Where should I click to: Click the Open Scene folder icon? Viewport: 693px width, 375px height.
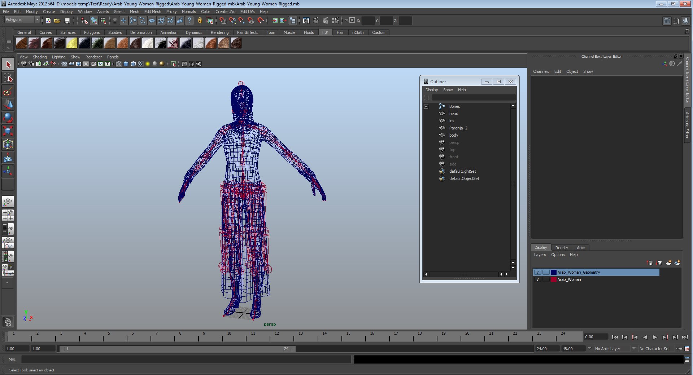pos(57,21)
